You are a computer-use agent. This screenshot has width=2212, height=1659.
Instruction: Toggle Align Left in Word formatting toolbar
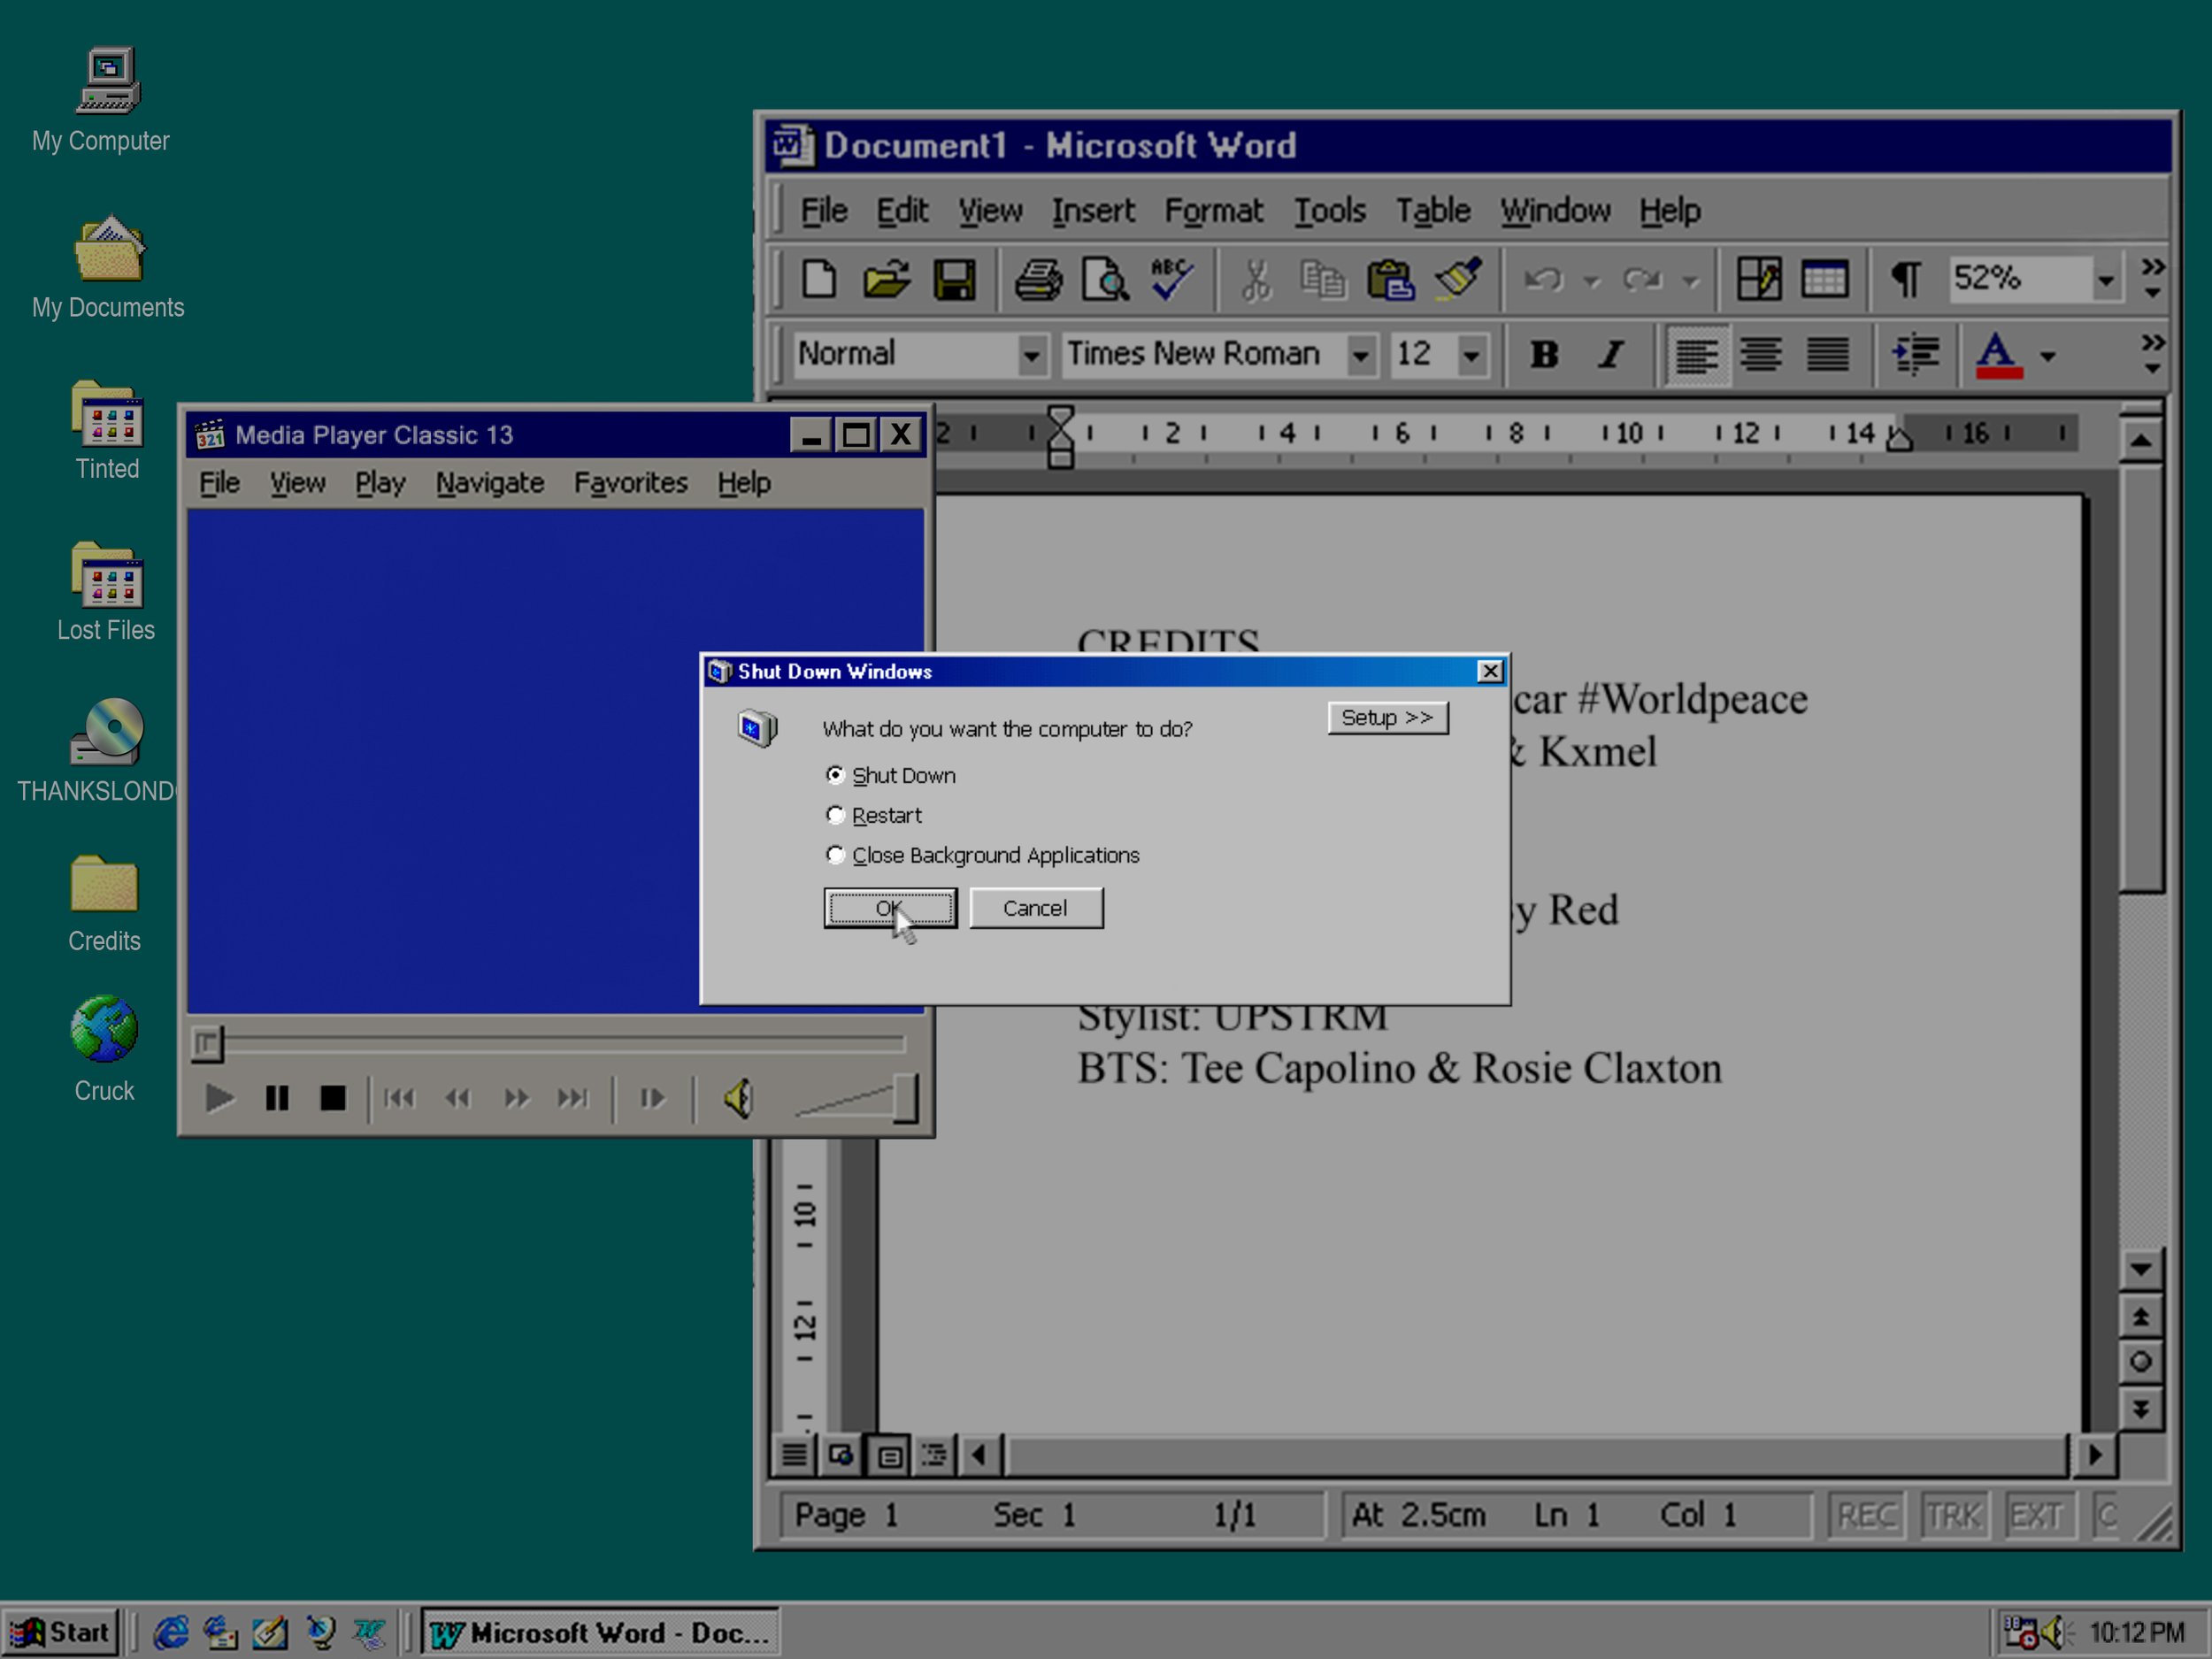(1696, 354)
